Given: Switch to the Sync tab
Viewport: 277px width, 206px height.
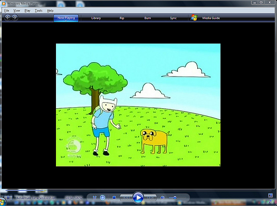Looking at the screenshot, I should [x=173, y=18].
